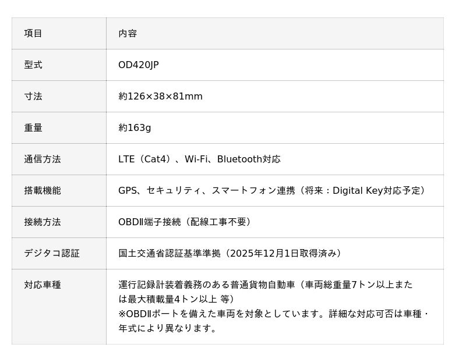466x362 pixels.
Task: Click the 項目 column header
Action: (33, 34)
